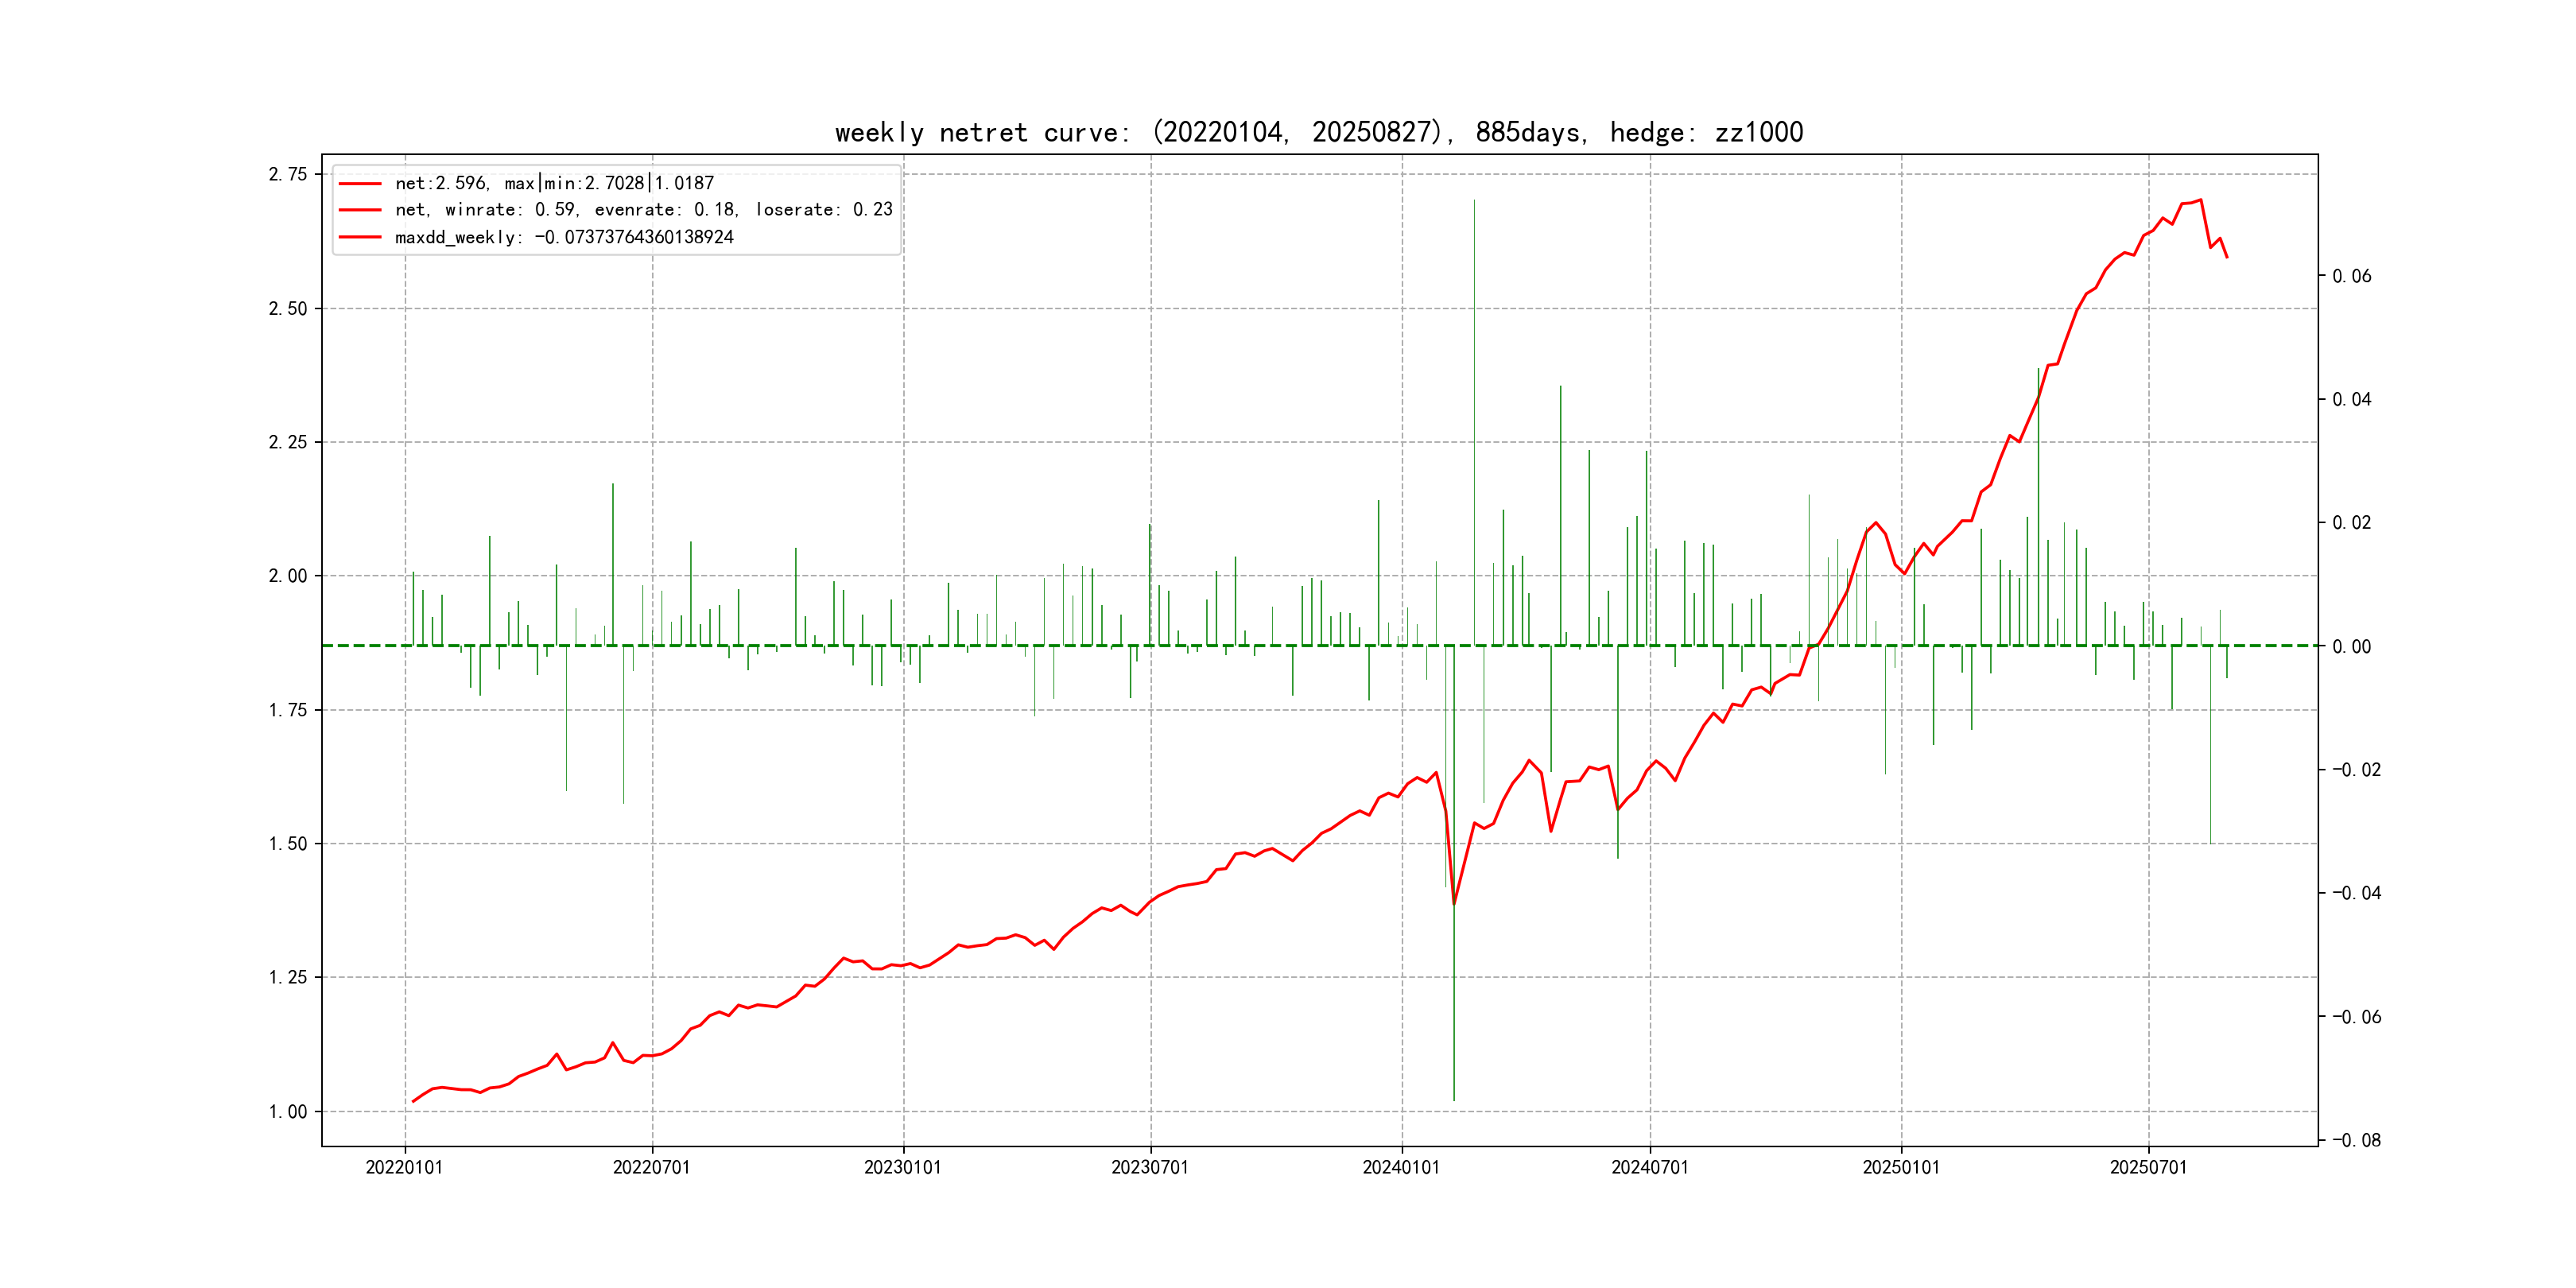
Task: Click the 20230701 x-axis tick label
Action: coord(1150,1167)
